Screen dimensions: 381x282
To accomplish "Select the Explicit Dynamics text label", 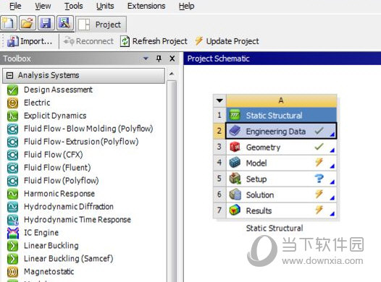I will 55,116.
